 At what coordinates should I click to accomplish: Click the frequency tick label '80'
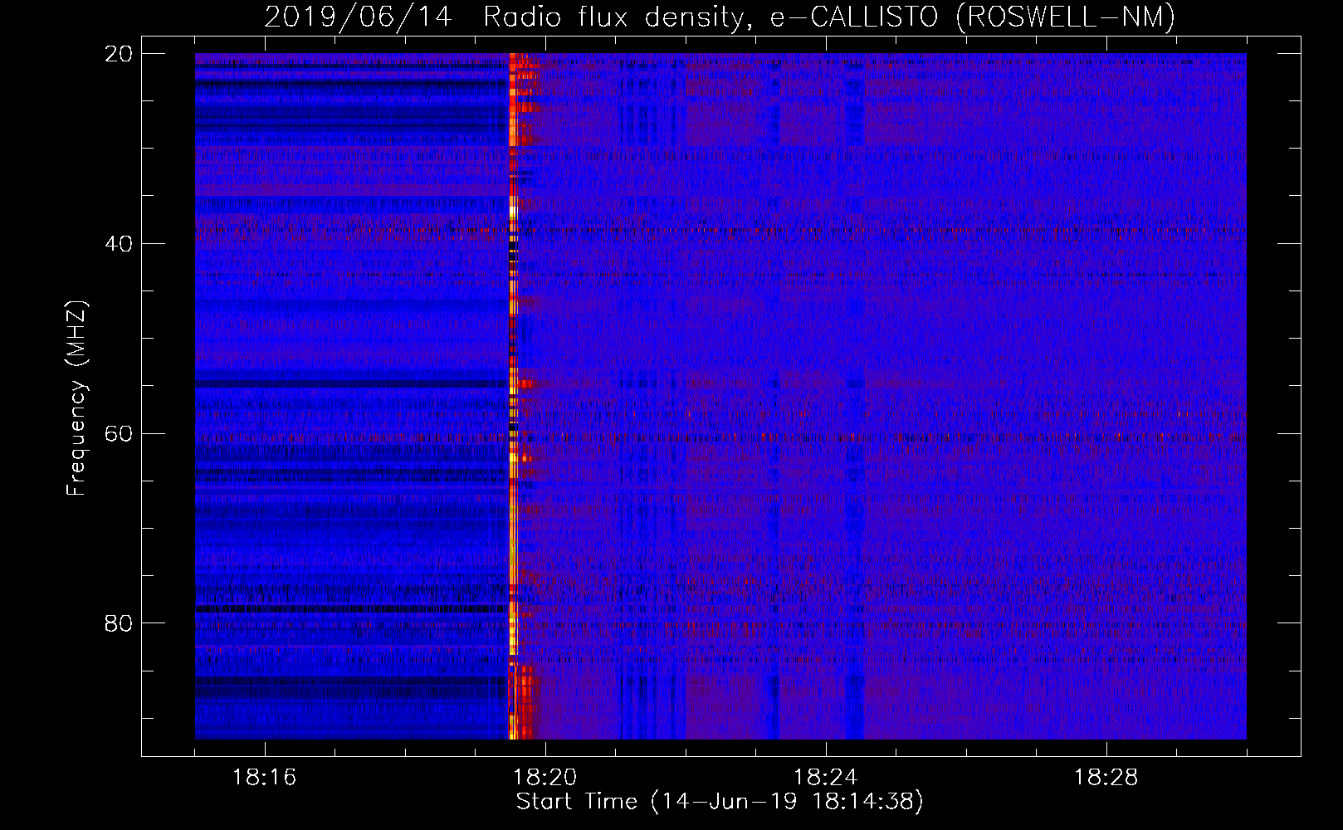pos(118,623)
